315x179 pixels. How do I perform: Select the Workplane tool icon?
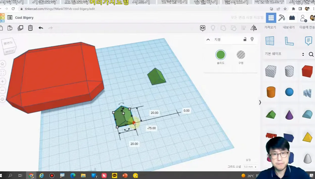click(x=270, y=41)
